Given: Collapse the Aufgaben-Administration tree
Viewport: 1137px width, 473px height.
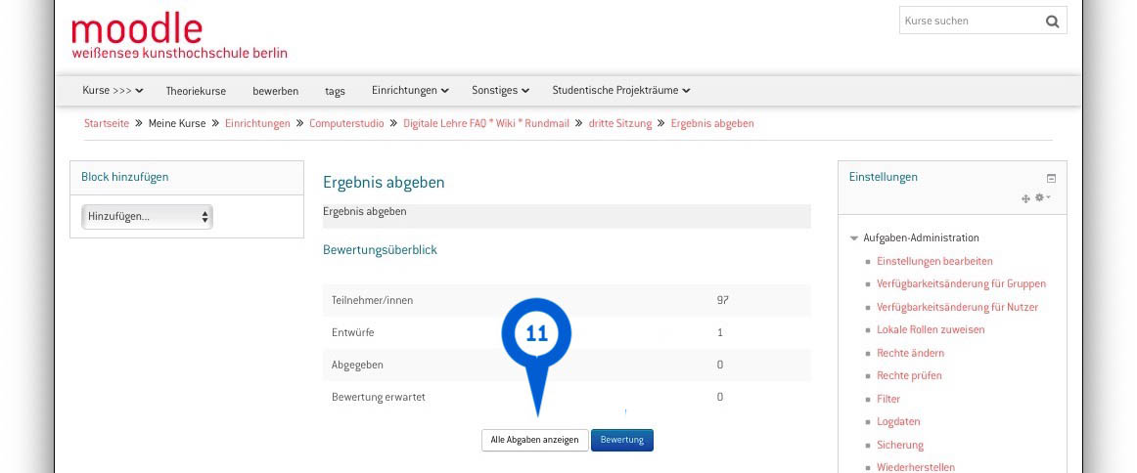Looking at the screenshot, I should (854, 238).
